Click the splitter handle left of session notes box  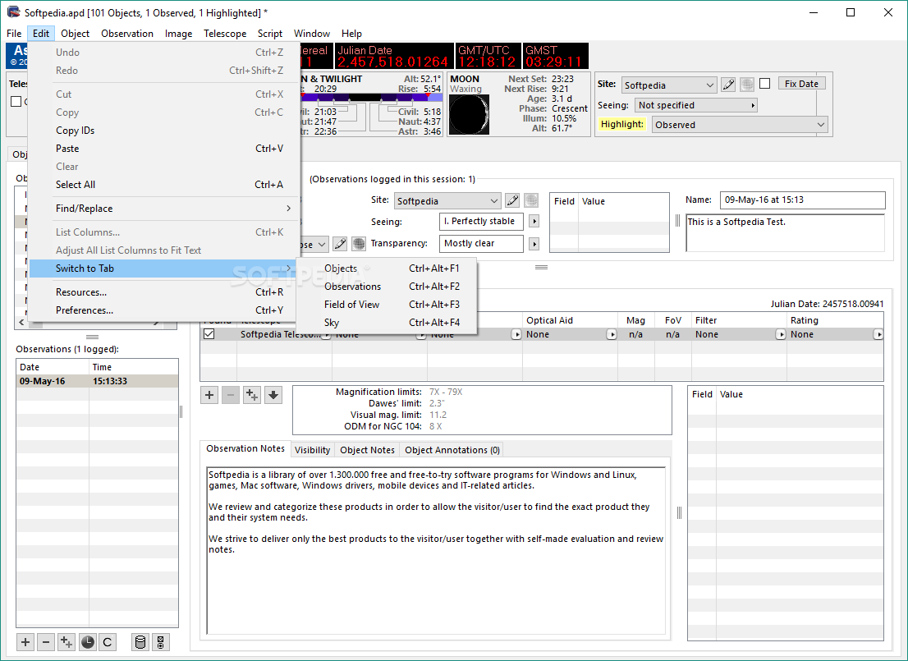tap(677, 221)
